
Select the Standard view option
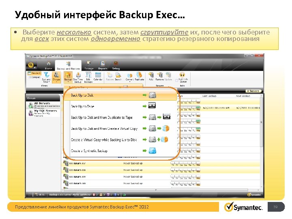[34, 73]
